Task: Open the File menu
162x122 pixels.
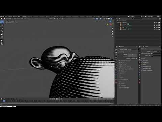Action: click(x=3, y=17)
